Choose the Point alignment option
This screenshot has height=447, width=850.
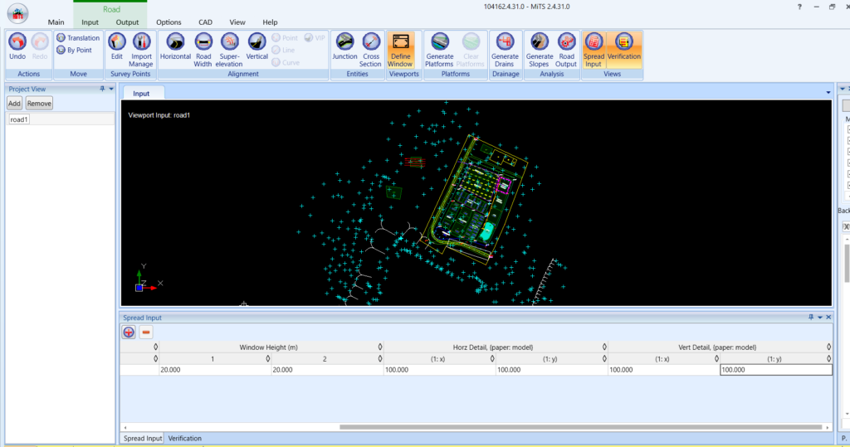click(285, 38)
